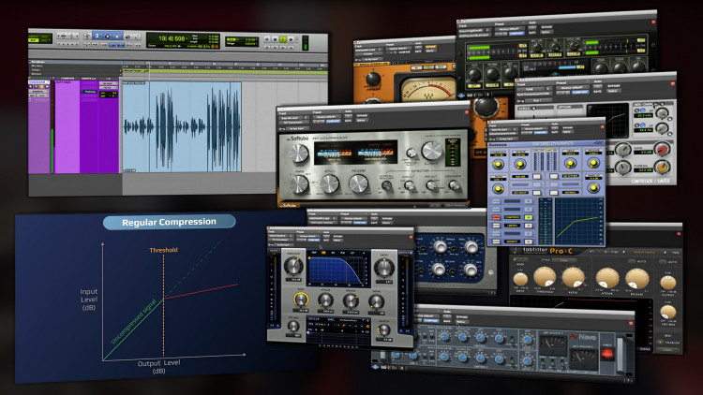Click the Ratio knob on Avid Pro Compressor
The width and height of the screenshot is (703, 395).
[x=384, y=268]
